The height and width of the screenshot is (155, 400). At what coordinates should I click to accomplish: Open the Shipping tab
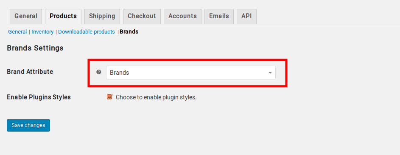pos(102,16)
